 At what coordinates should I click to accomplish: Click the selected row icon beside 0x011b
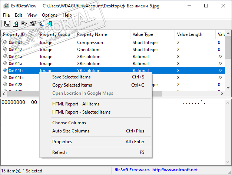point(5,70)
